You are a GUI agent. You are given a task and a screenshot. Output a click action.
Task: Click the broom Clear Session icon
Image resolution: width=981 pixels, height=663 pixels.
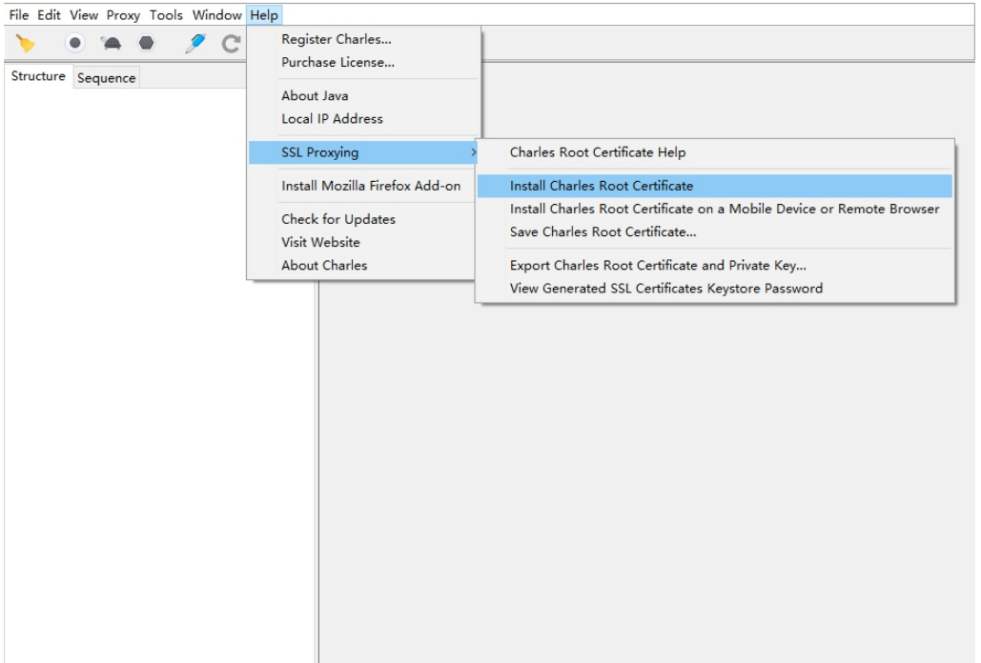(x=26, y=43)
